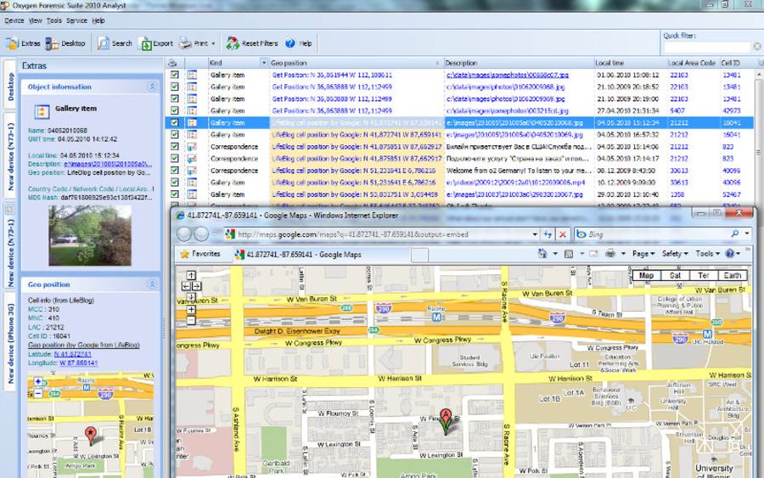Click the IE Home icon

(x=542, y=253)
